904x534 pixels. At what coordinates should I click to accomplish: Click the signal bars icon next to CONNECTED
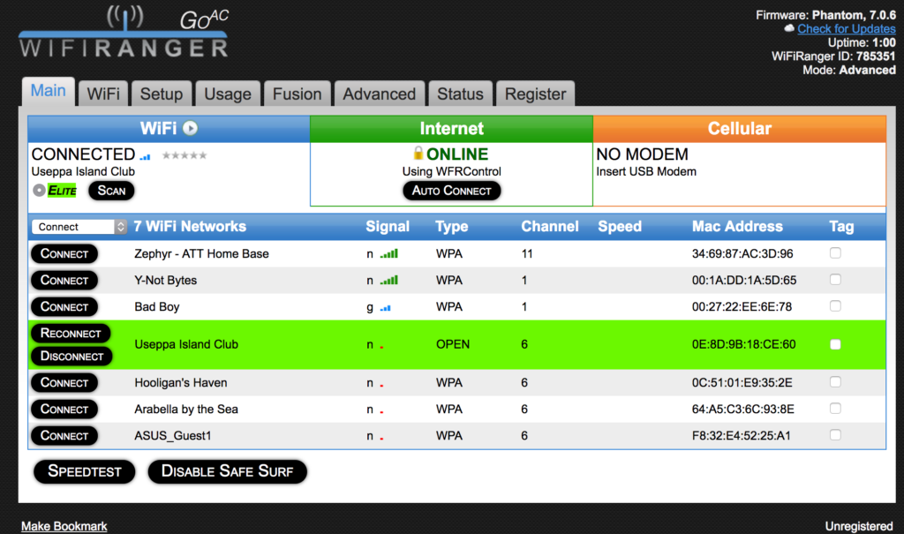[x=145, y=156]
